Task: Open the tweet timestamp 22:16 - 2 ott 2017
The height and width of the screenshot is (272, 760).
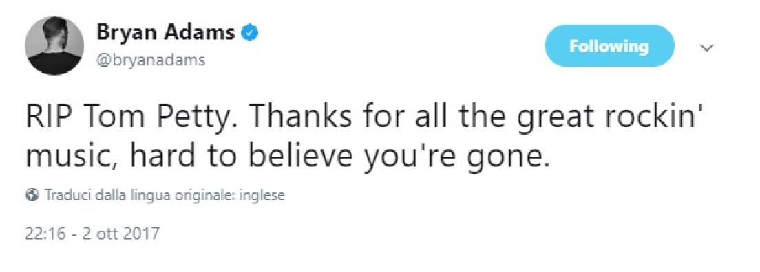Action: click(92, 234)
